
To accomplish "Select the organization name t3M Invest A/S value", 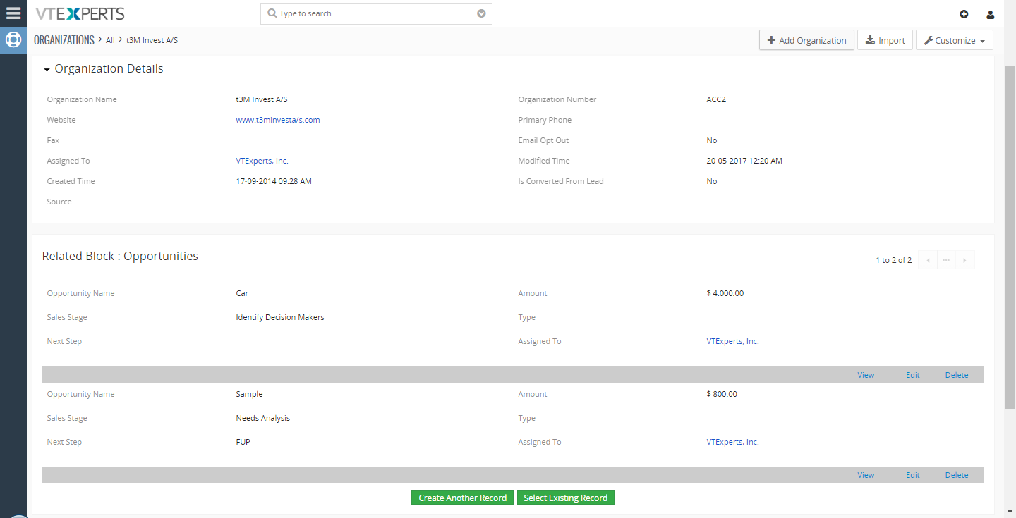I will click(262, 99).
